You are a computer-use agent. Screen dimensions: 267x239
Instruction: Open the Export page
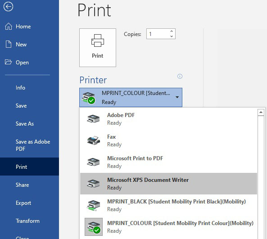(x=29, y=203)
